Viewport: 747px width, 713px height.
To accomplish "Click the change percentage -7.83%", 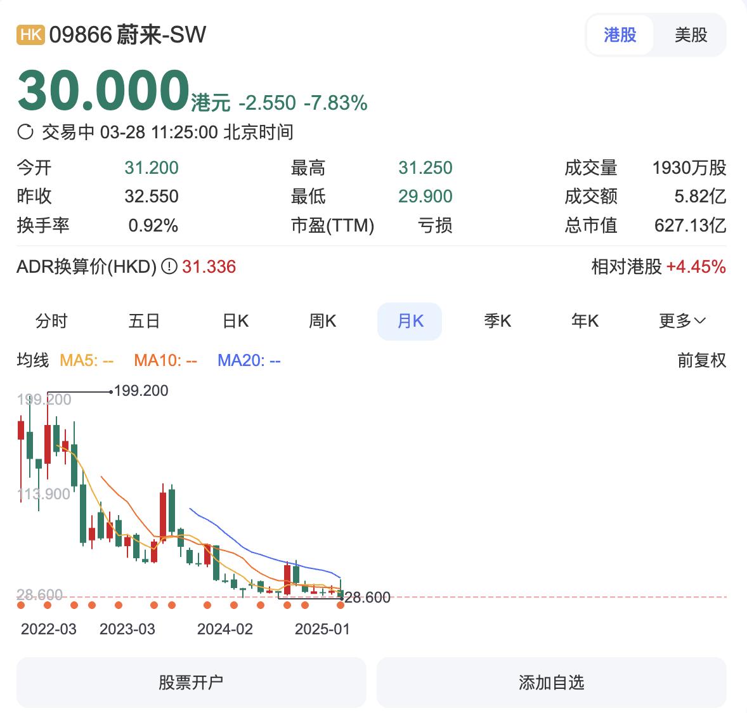I will (x=335, y=103).
